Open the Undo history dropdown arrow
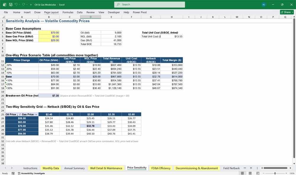296x175 pixels. pyautogui.click(x=19, y=4)
